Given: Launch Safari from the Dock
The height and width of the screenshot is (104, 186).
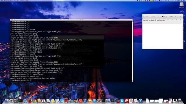Looking at the screenshot, I should pyautogui.click(x=25, y=101).
